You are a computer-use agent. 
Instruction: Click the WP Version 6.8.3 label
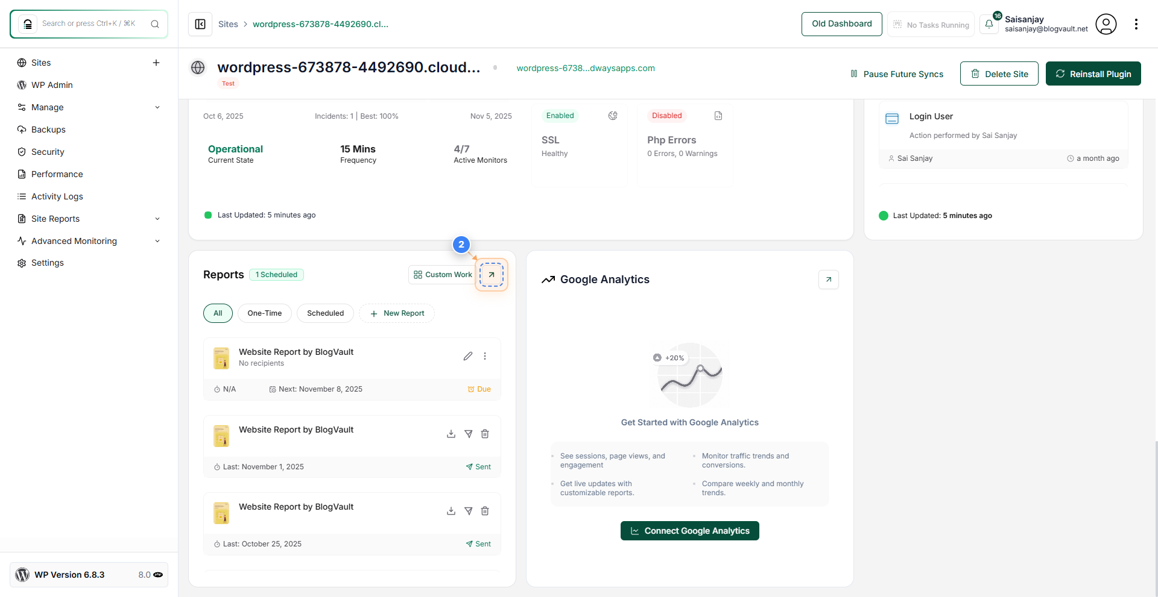(69, 575)
